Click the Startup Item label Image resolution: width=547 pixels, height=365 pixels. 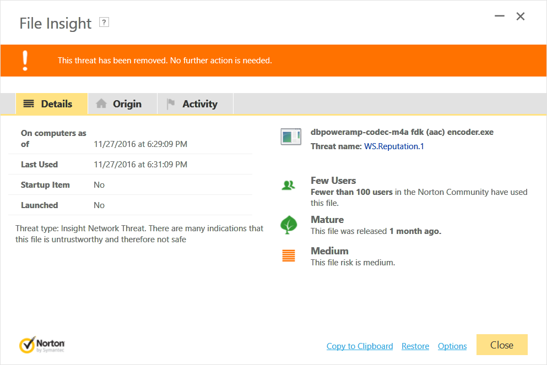coord(45,185)
